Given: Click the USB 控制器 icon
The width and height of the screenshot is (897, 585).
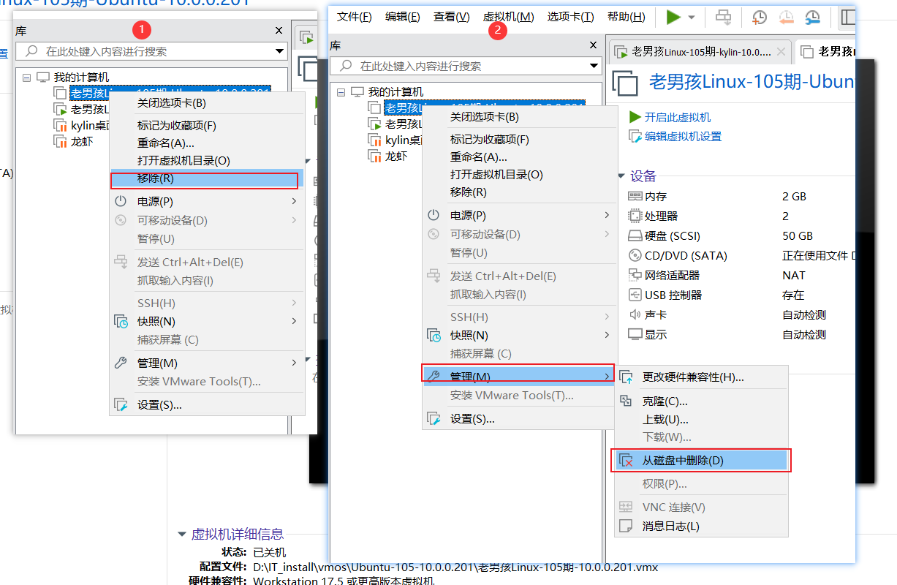Looking at the screenshot, I should tap(635, 295).
